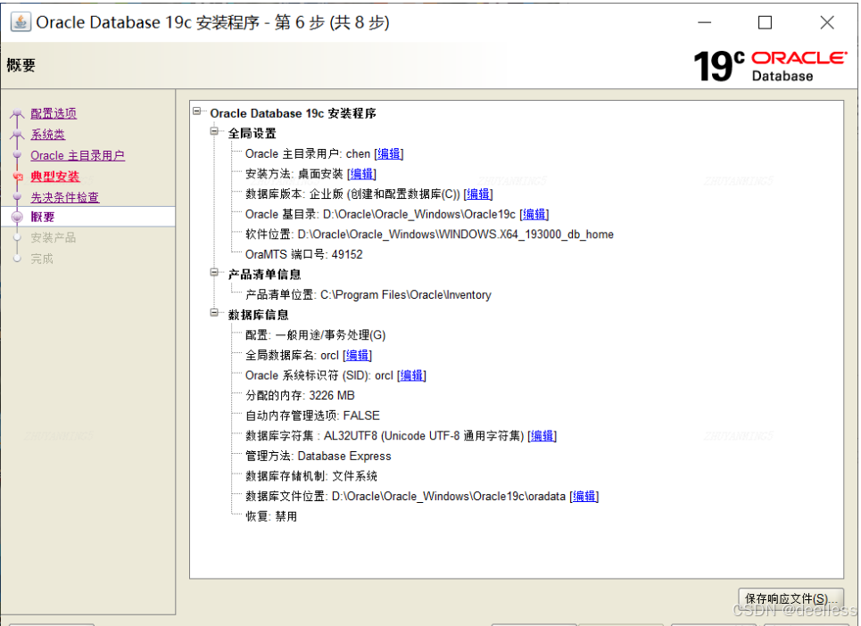Go to the 系统类 step

(x=48, y=135)
